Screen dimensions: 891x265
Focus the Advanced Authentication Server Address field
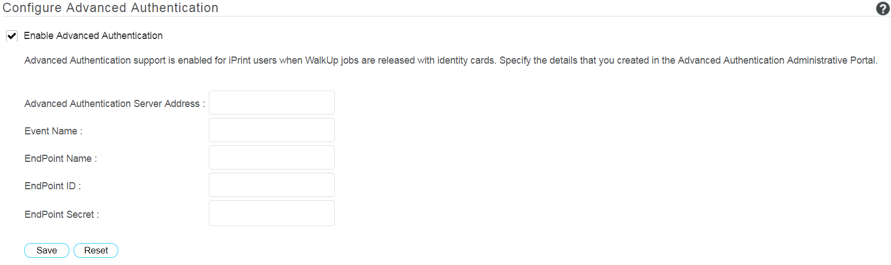(x=272, y=103)
